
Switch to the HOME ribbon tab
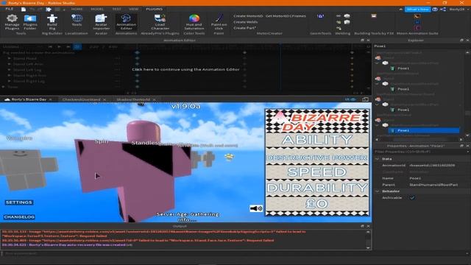(x=77, y=9)
